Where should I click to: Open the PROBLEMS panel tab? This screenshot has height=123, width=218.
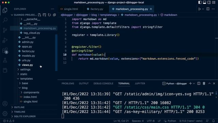68,83
